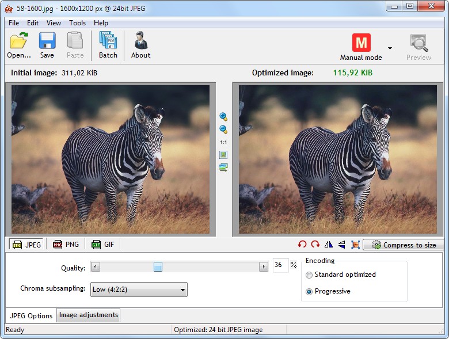Switch to the PNG format tab
Screen dimensions: 449x339
tap(66, 245)
